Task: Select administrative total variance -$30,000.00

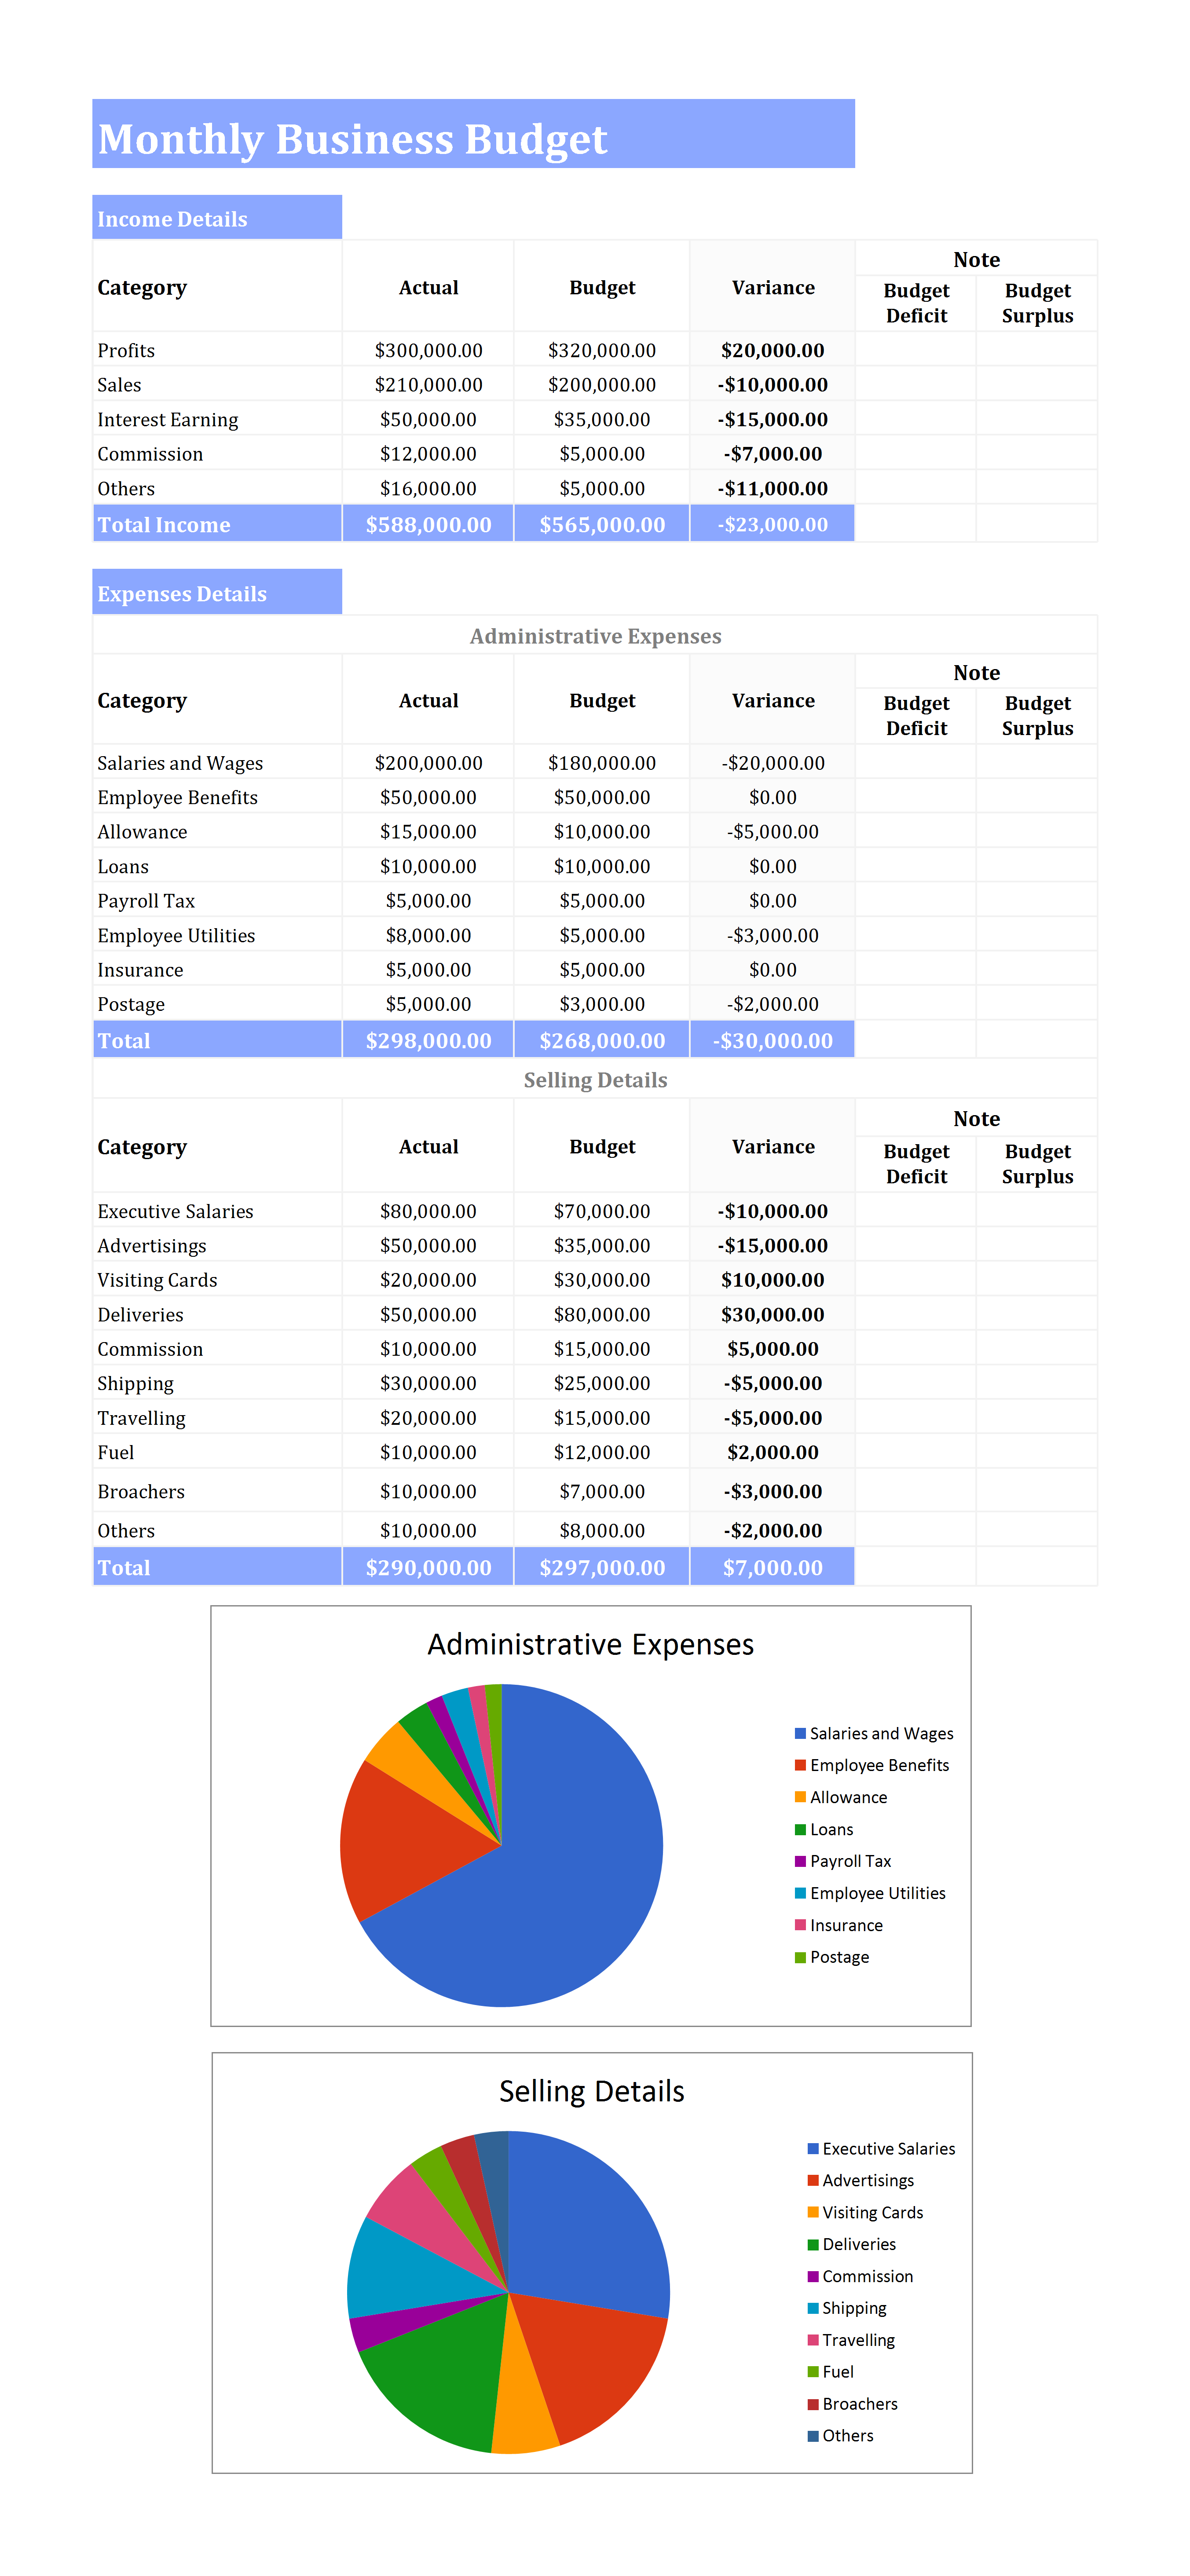Action: pos(773,1040)
